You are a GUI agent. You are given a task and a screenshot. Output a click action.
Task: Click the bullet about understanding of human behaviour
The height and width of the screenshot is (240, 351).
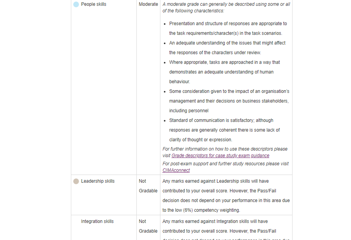point(224,72)
